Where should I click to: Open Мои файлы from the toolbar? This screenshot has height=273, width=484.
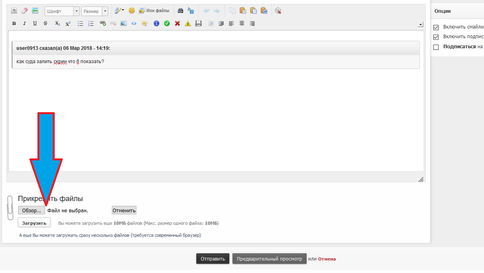click(154, 11)
